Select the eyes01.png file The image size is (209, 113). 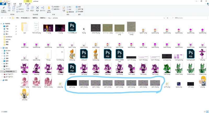[x=143, y=30]
